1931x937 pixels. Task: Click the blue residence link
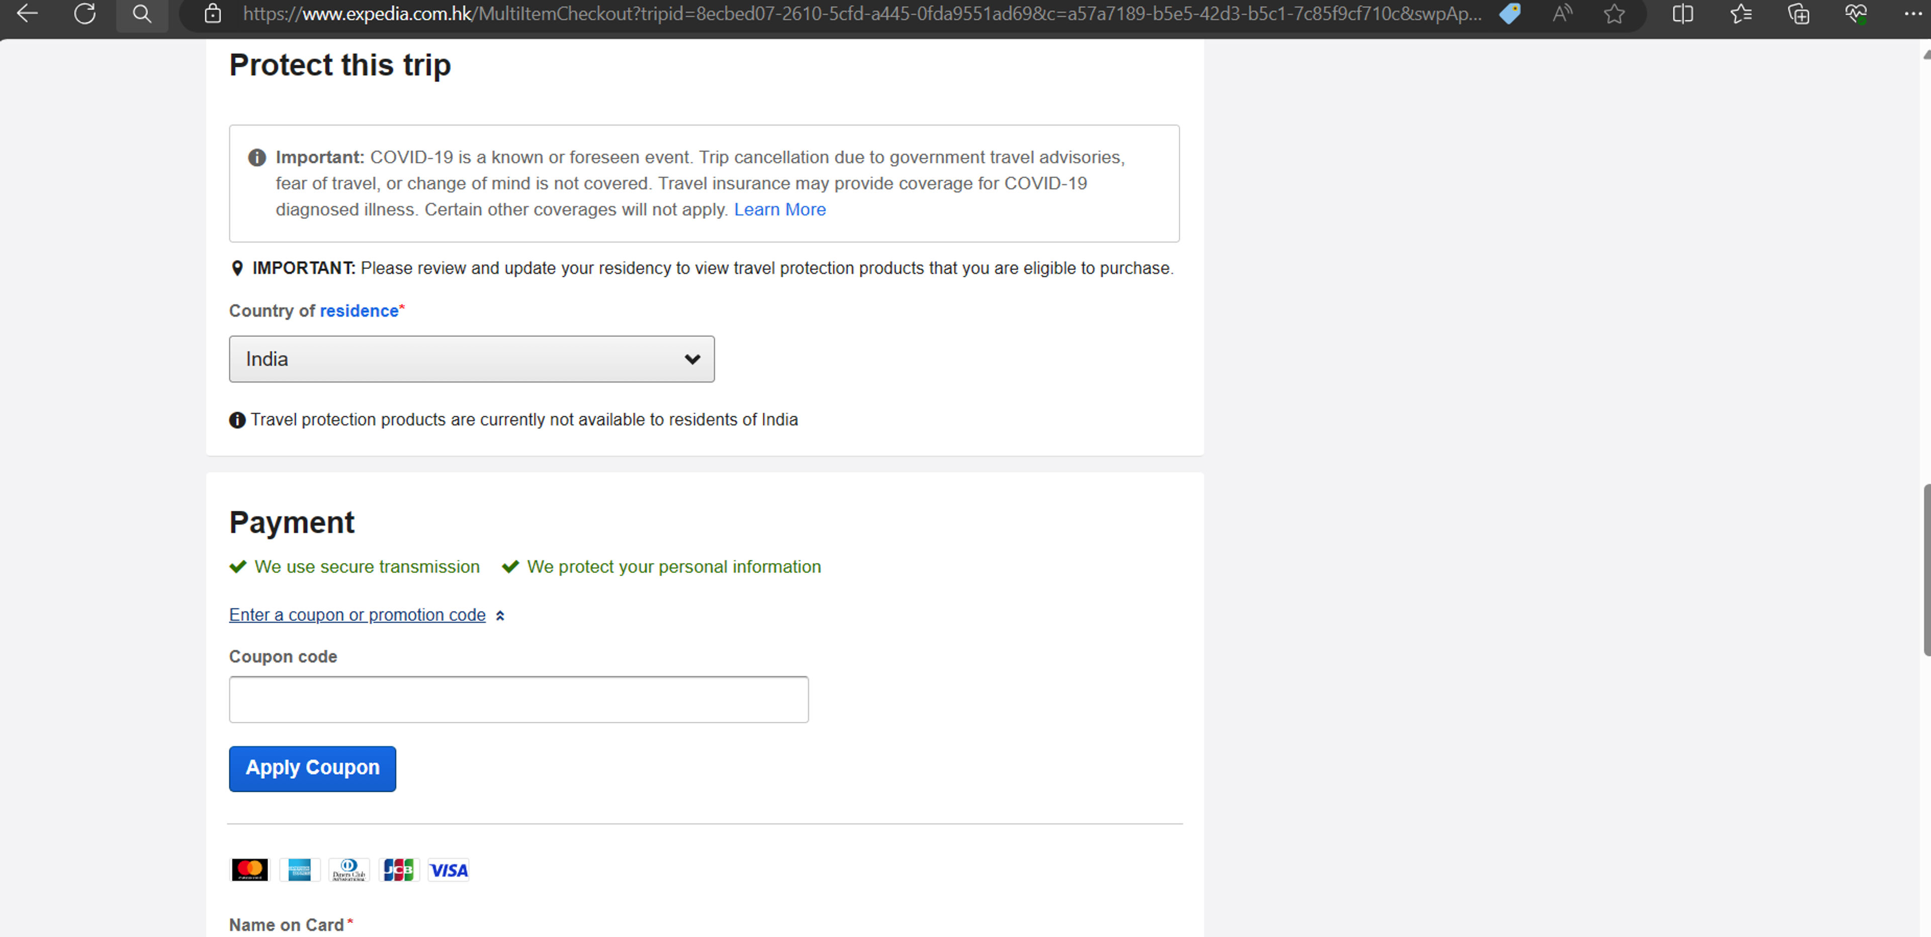[x=359, y=311]
